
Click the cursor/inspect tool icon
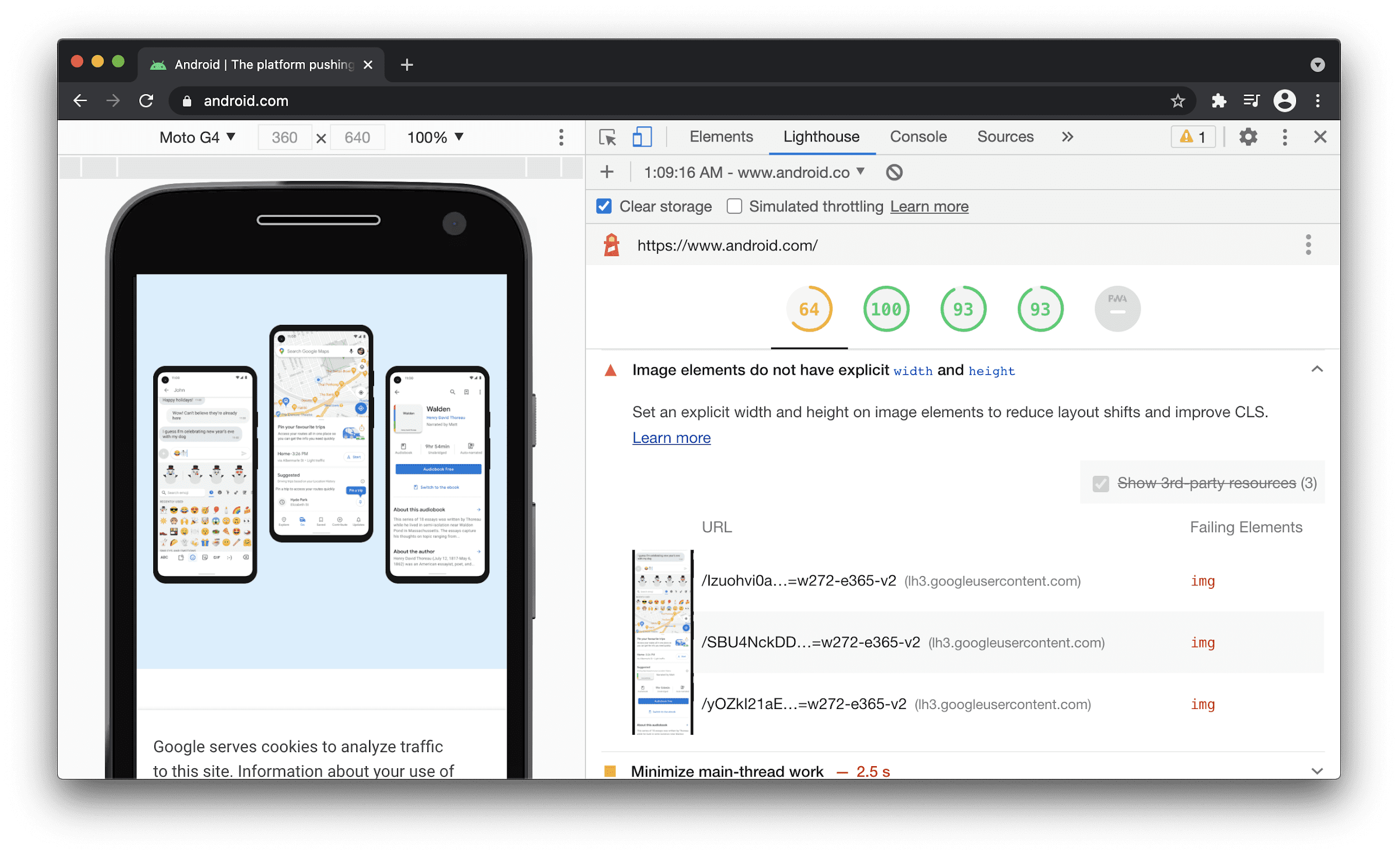click(x=607, y=138)
